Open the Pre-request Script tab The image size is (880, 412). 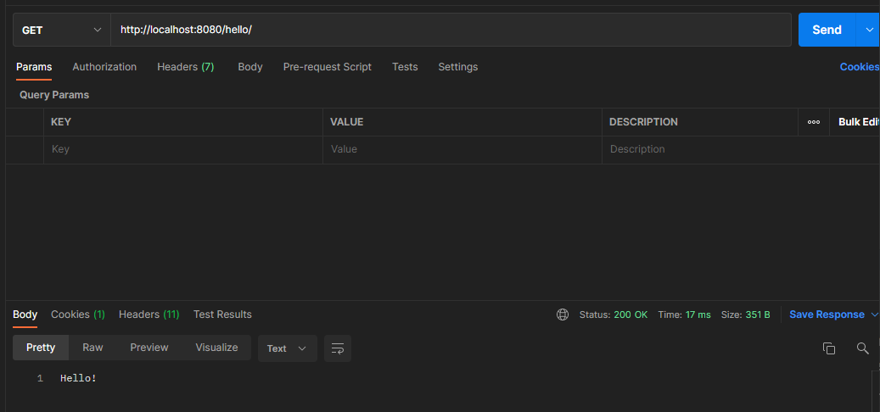328,67
